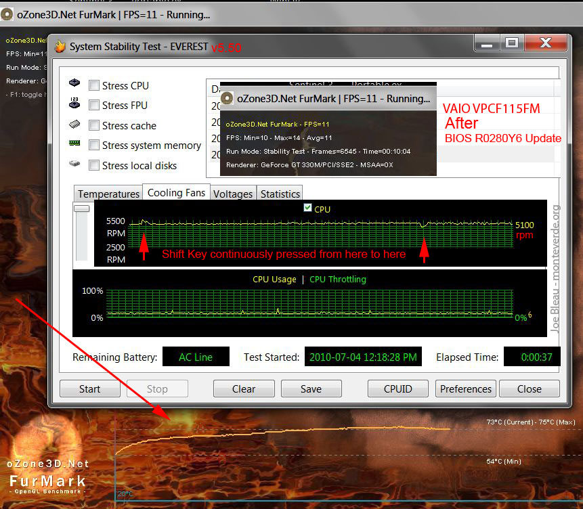
Task: Click the Start button
Action: click(x=89, y=389)
